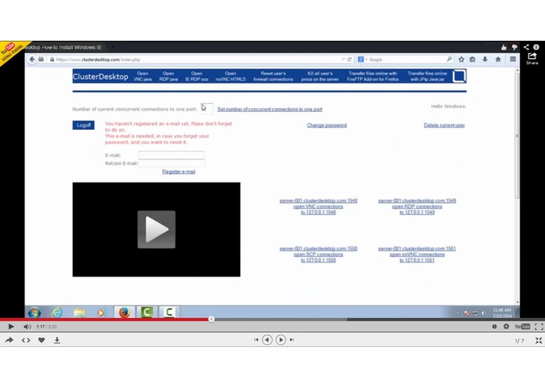Viewport: 545px width, 387px height.
Task: Open the Change password link
Action: [x=327, y=125]
